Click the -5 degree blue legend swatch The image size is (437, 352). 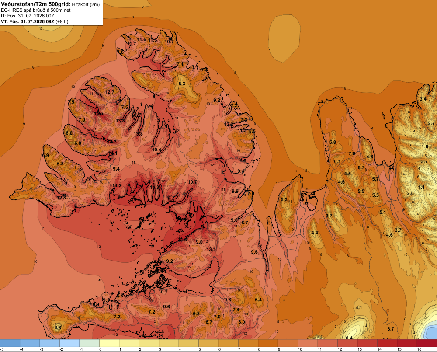tap(10, 343)
